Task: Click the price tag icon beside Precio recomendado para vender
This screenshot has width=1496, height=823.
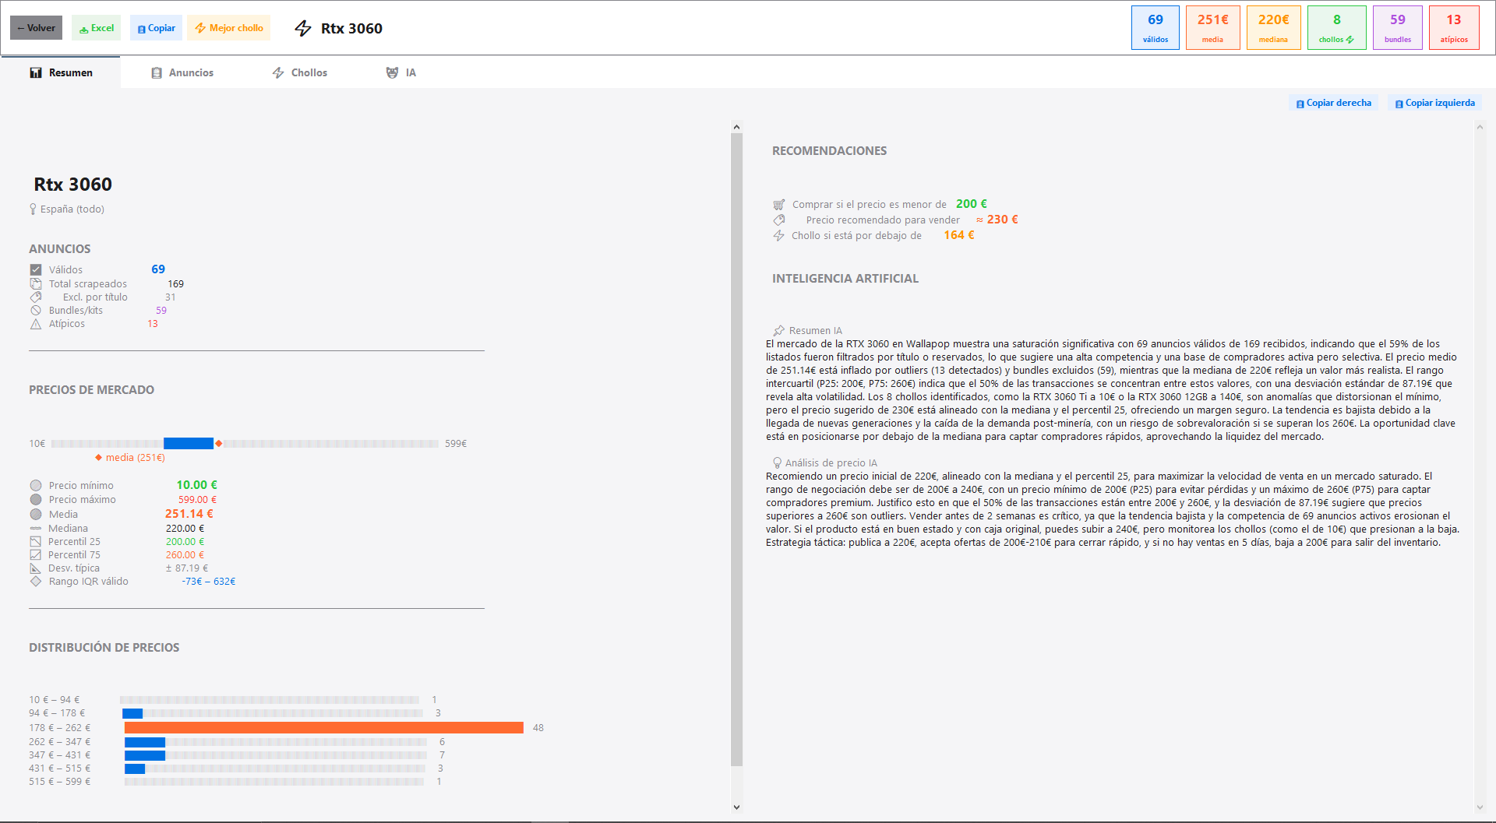Action: 778,220
